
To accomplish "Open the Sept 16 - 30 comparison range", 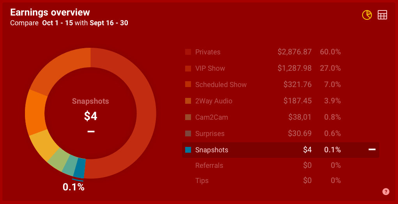I will tap(109, 23).
